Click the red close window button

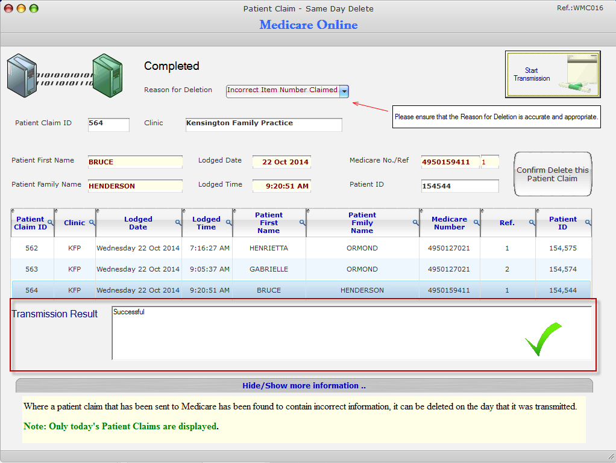point(8,8)
